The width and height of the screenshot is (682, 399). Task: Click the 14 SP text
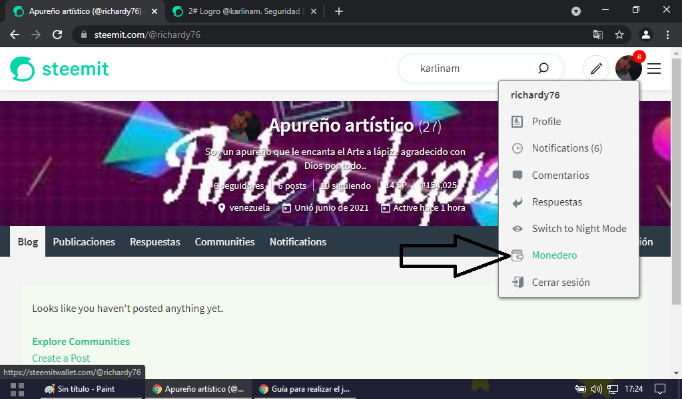click(x=396, y=186)
